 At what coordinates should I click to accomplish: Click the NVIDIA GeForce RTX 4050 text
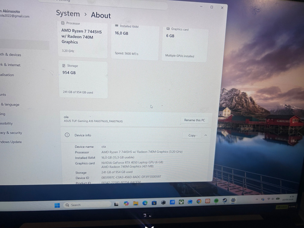[132, 162]
